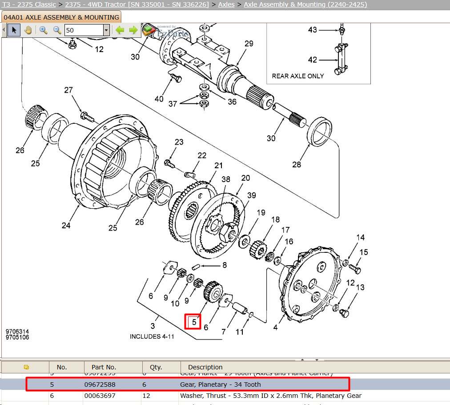Image resolution: width=450 pixels, height=405 pixels.
Task: Click callout number 37 in the diagram
Action: 173,104
